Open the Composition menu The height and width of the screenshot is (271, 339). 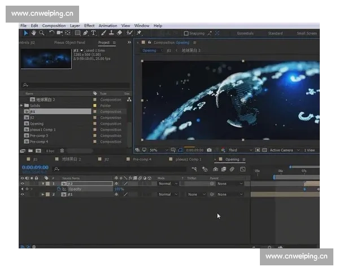coord(54,25)
